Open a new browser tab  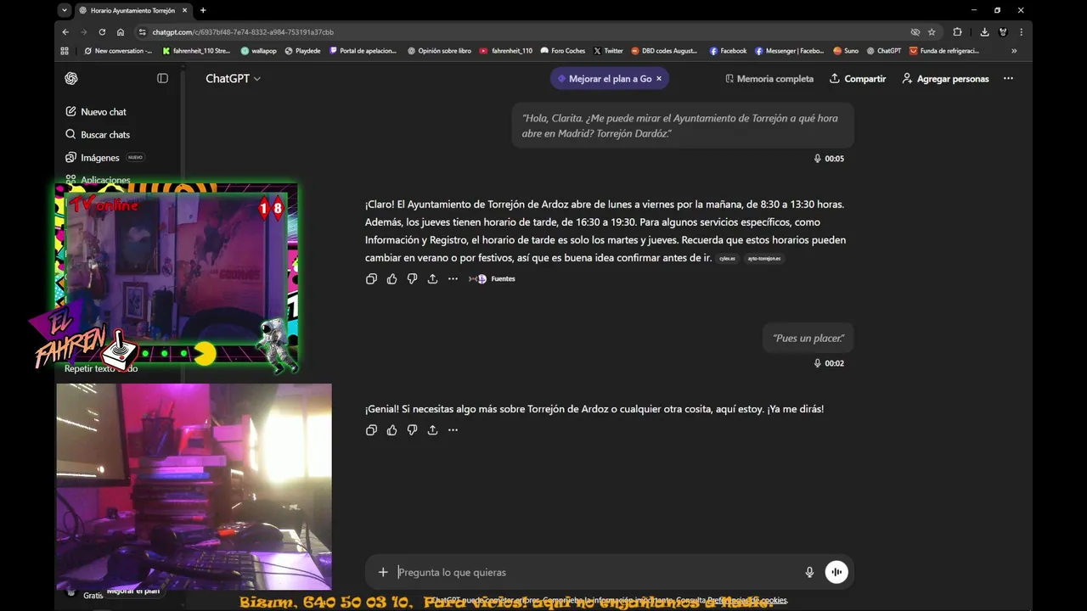click(203, 10)
